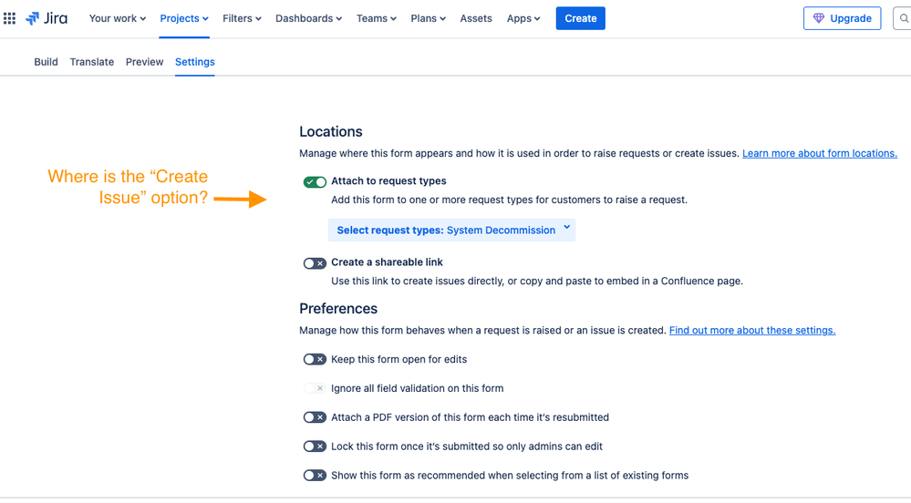Enable Create a shareable link toggle
Screen dimensions: 911x503
[315, 263]
